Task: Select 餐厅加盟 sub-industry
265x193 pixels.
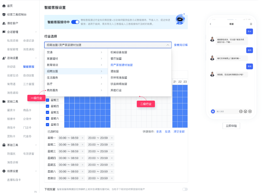Action: (116, 59)
